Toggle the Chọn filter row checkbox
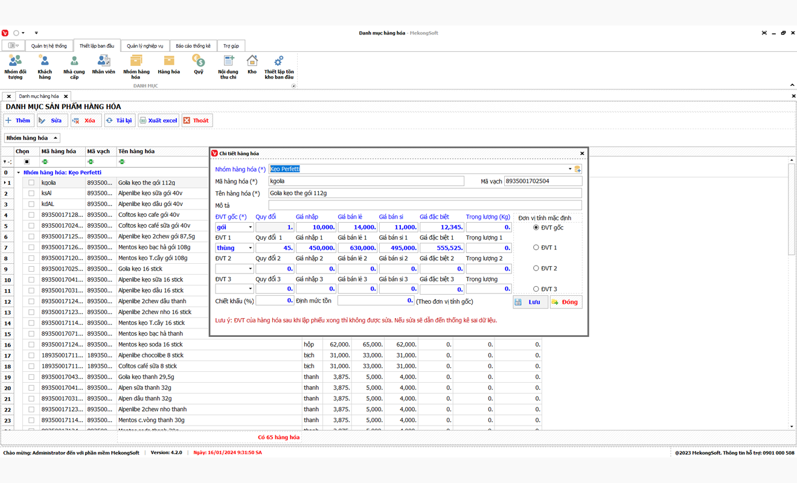 [x=27, y=162]
